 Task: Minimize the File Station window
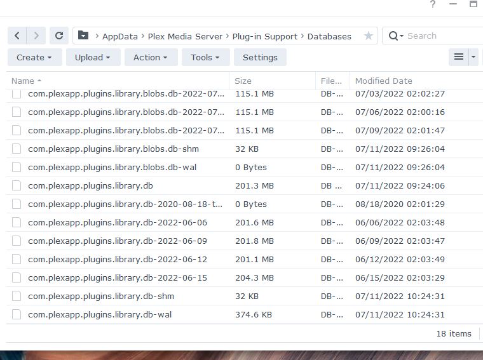453,4
